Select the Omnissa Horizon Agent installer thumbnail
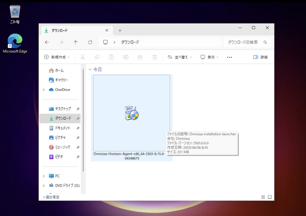The width and height of the screenshot is (306, 216). click(131, 113)
